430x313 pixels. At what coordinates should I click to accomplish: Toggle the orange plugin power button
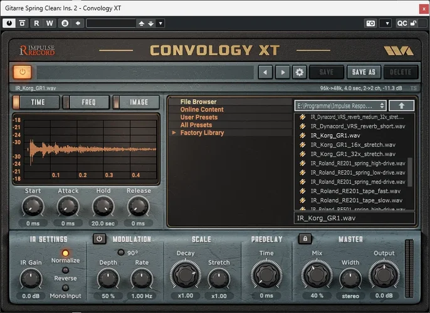click(23, 73)
